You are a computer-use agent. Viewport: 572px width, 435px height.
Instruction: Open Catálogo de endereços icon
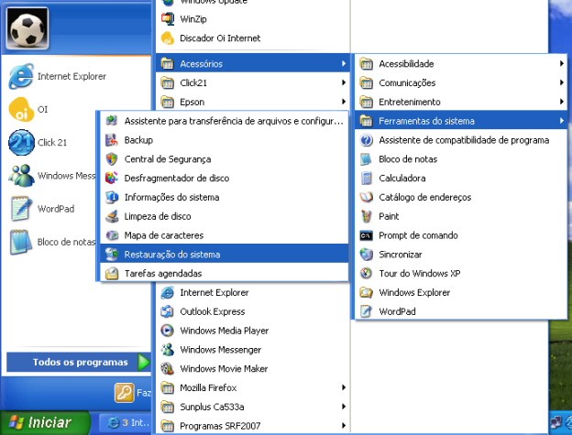[x=367, y=197]
